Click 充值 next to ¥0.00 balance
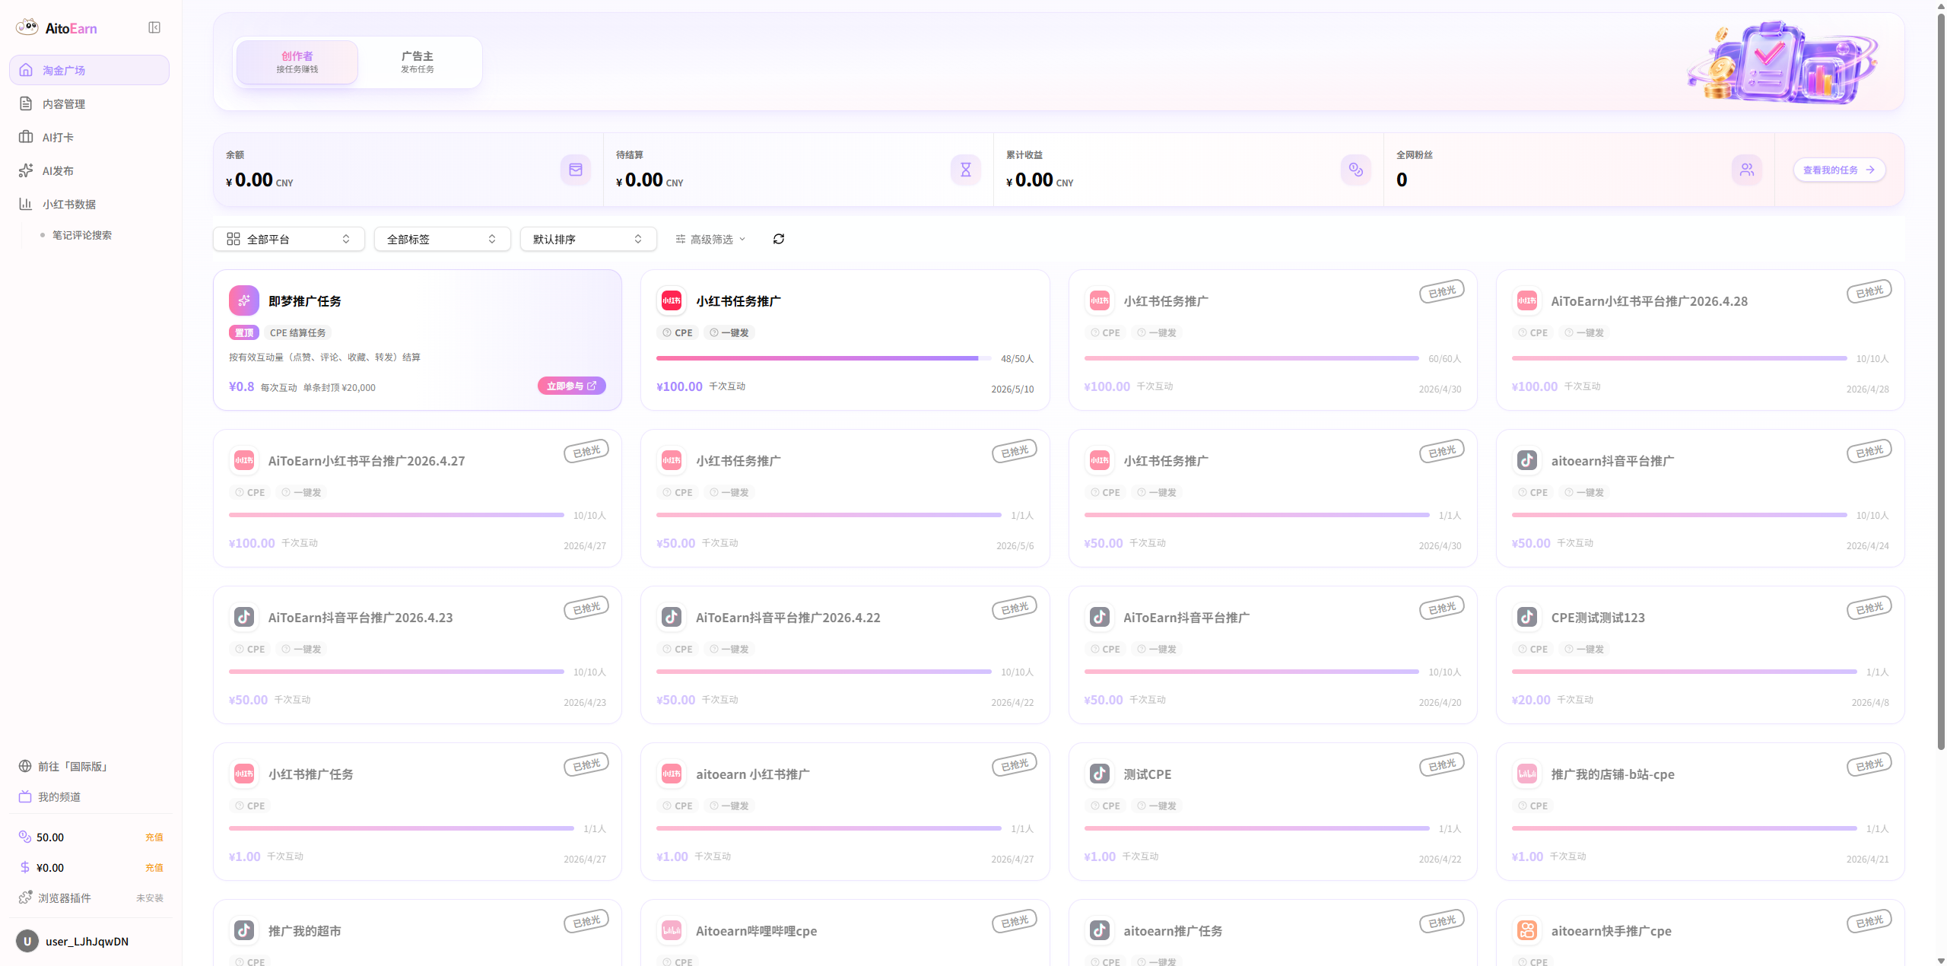1947x966 pixels. (154, 867)
